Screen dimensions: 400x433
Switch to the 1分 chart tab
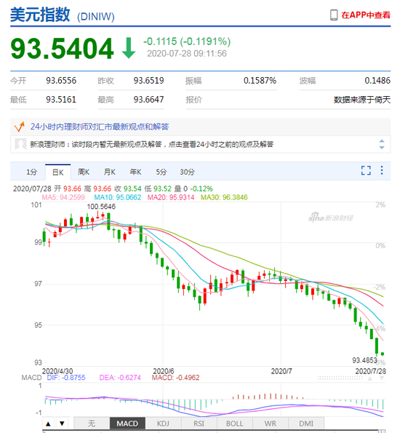click(31, 172)
